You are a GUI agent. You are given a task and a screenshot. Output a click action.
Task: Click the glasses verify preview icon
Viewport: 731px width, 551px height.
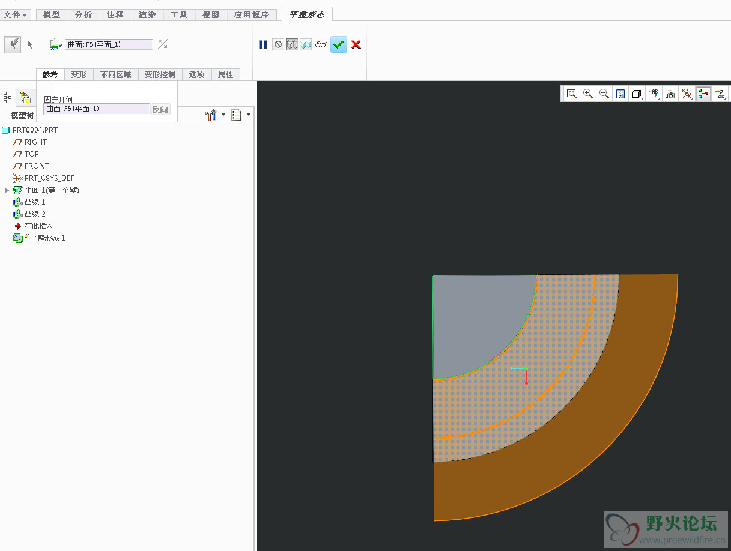321,44
